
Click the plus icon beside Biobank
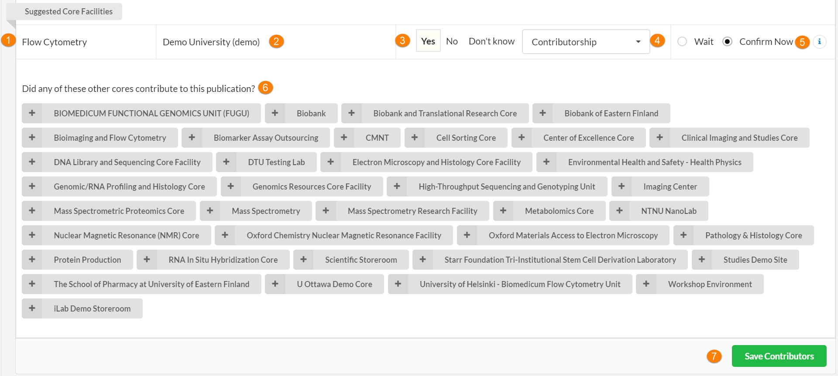click(275, 113)
